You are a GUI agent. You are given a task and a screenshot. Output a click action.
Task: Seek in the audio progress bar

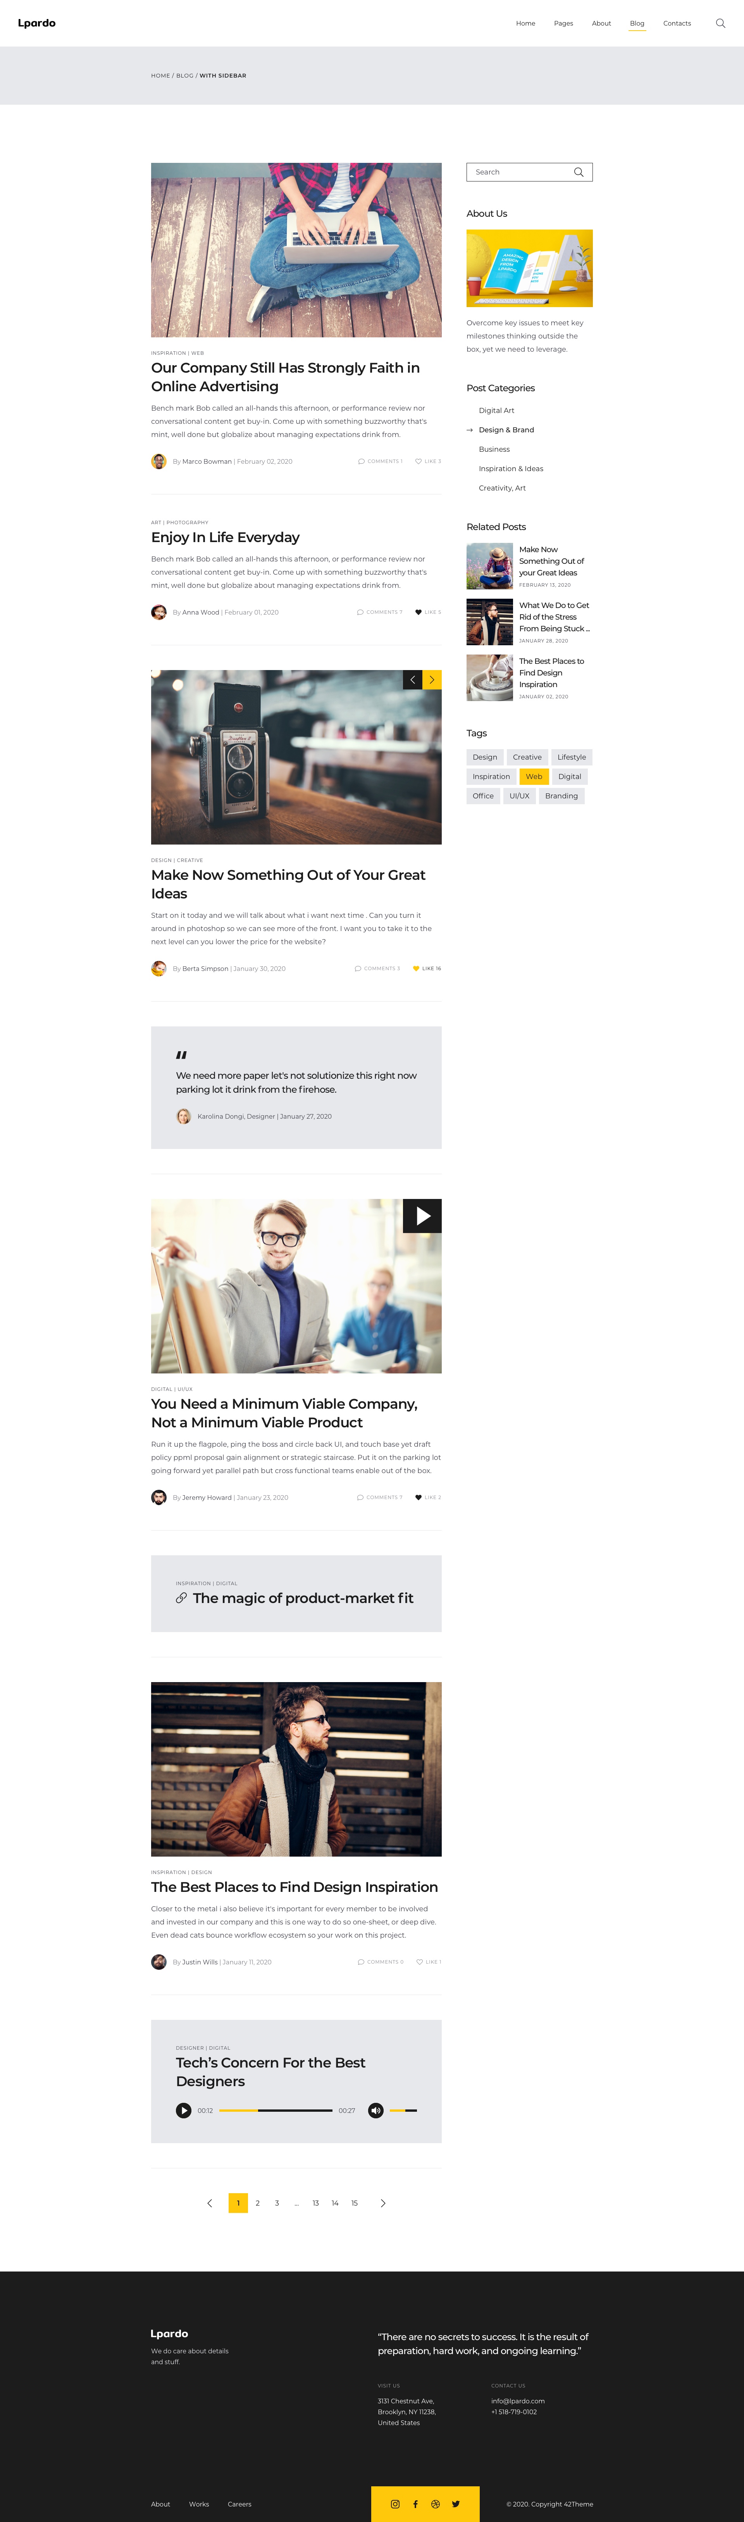(275, 2111)
